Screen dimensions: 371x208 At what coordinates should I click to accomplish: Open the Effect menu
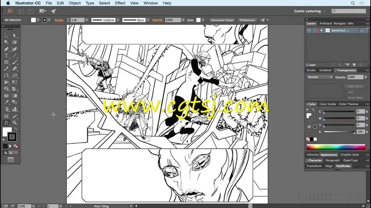pos(120,3)
